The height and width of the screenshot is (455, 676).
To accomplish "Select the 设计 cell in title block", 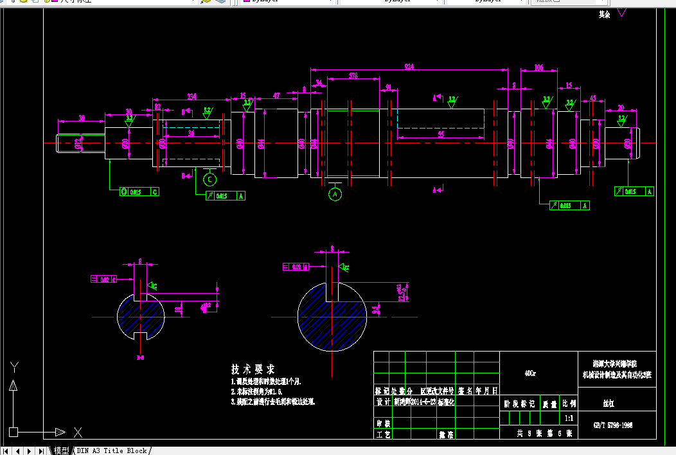I will (383, 402).
